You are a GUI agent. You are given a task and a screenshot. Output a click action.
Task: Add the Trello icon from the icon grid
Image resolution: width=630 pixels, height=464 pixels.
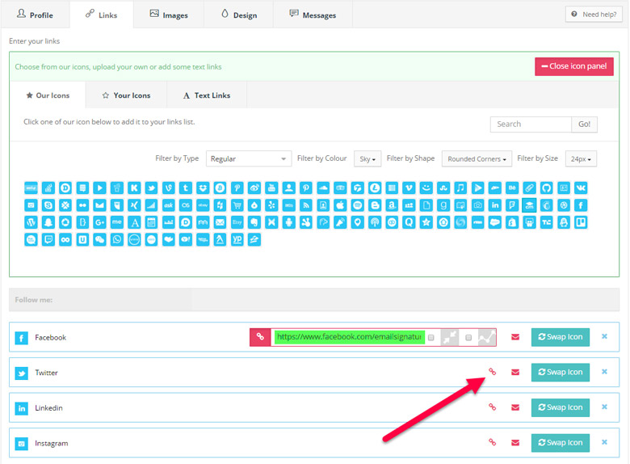(x=581, y=222)
